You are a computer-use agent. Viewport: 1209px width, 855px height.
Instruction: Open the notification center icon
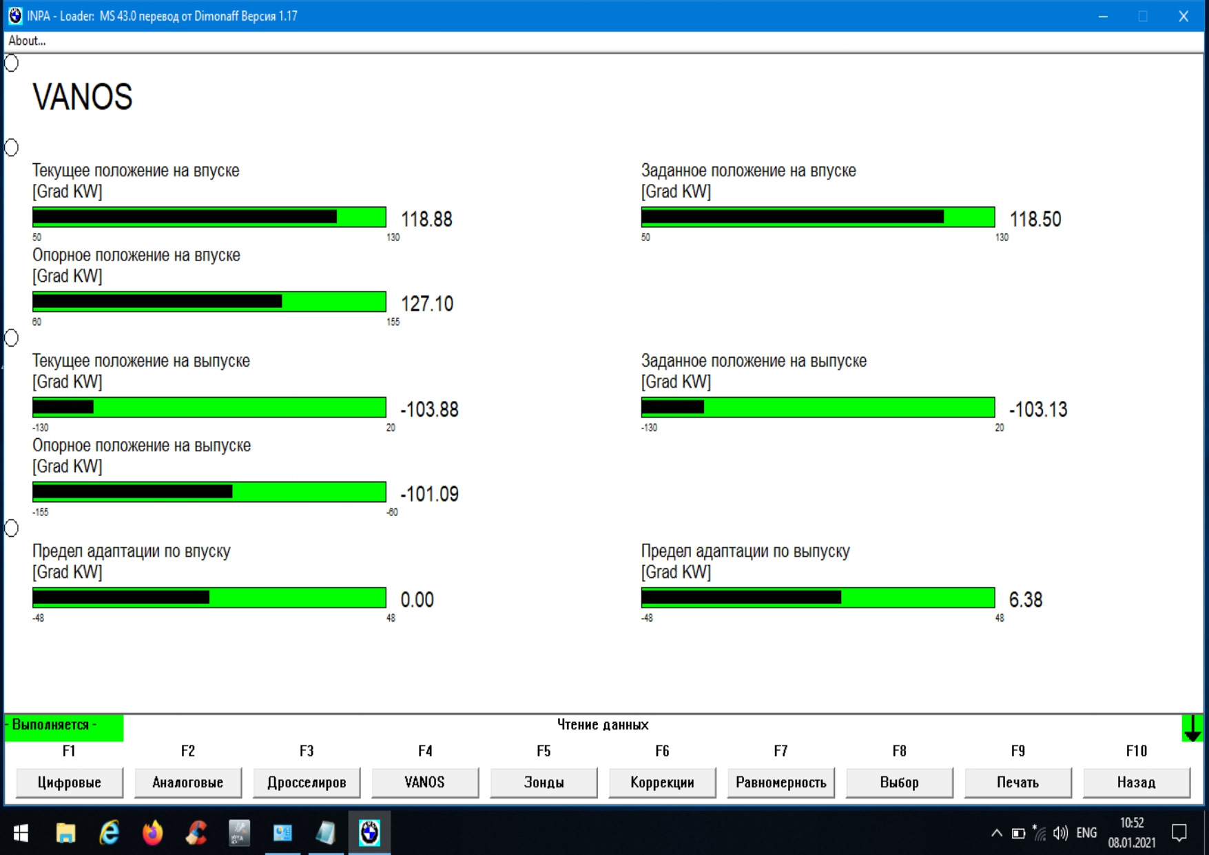click(x=1179, y=834)
